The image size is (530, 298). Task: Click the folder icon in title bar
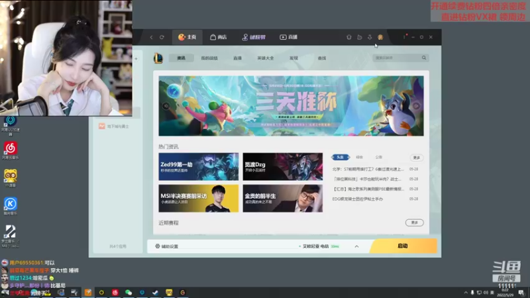(359, 37)
